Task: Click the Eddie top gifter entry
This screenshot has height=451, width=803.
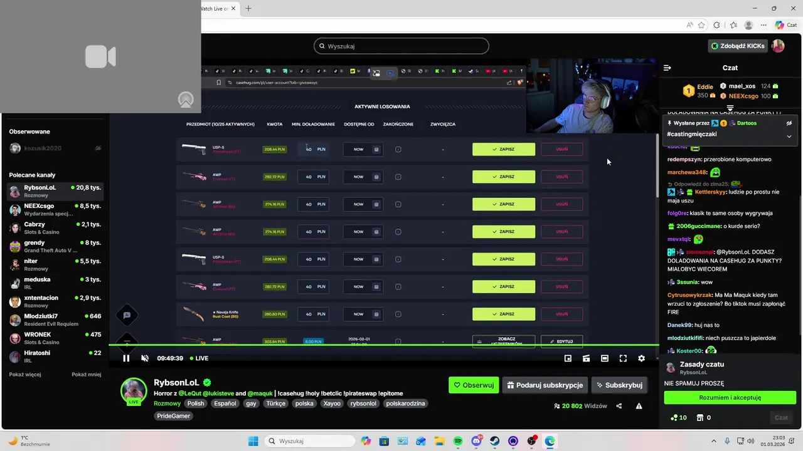Action: pyautogui.click(x=698, y=91)
